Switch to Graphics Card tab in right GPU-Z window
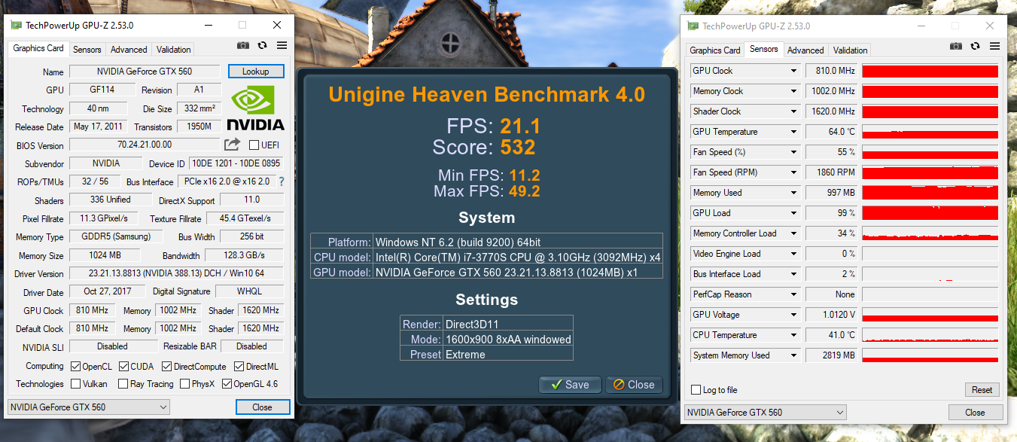The image size is (1017, 442). (715, 50)
